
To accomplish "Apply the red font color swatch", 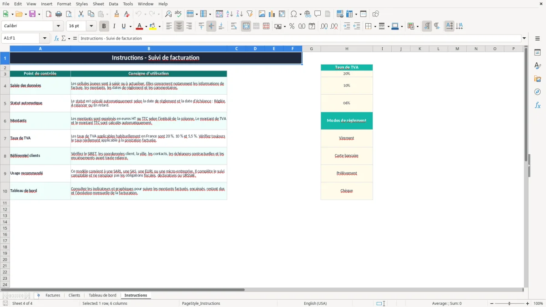I will [140, 26].
